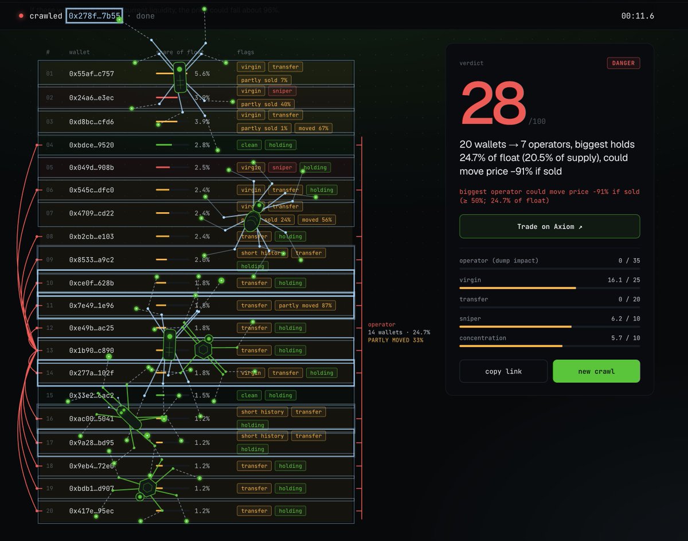Click the partly sold 7% flag
This screenshot has height=541, width=688.
(264, 80)
